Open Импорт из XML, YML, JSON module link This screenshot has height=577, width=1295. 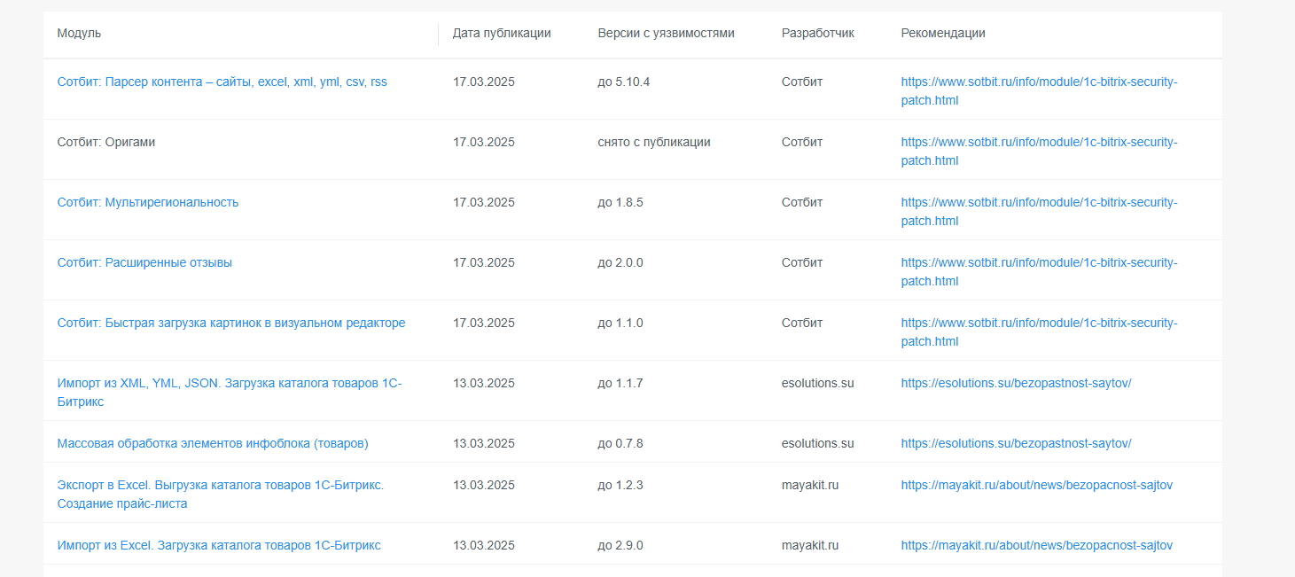pos(230,392)
